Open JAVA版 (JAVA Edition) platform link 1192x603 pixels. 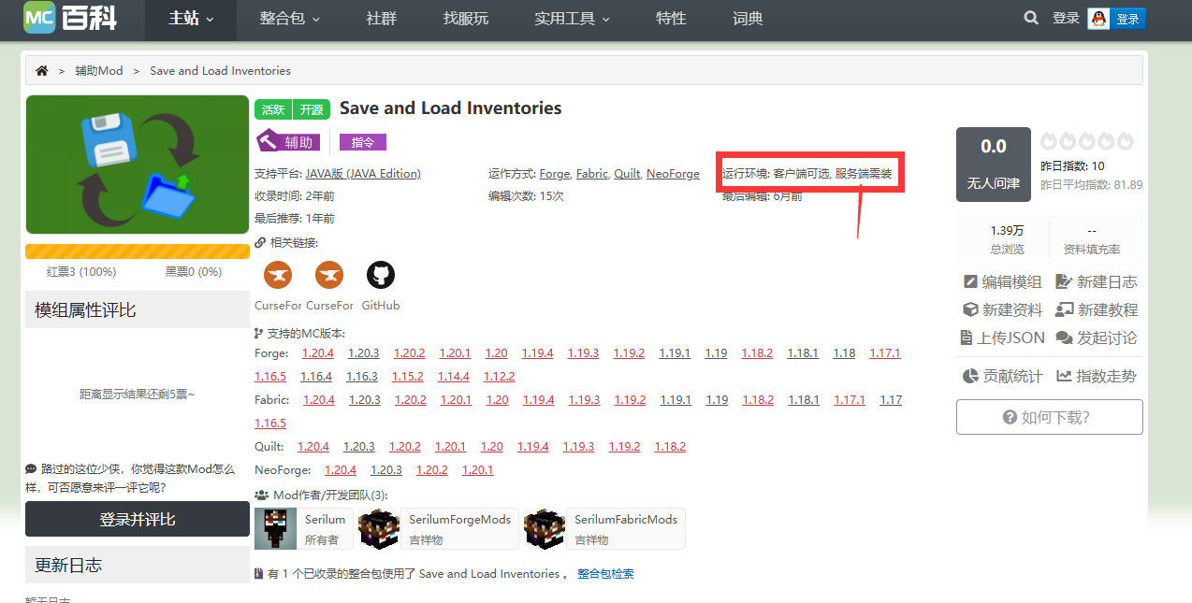(363, 174)
